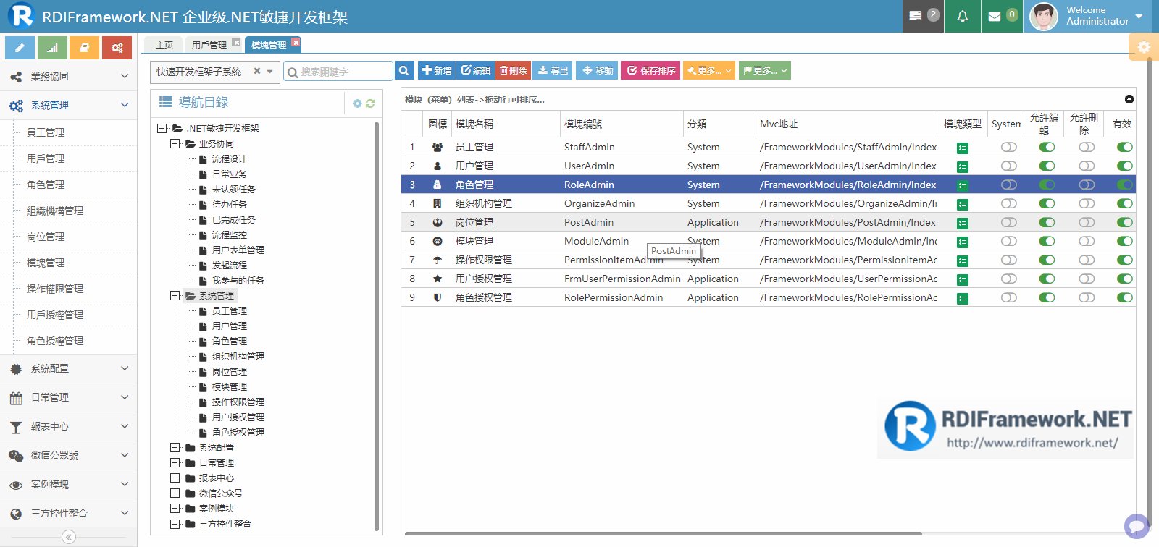Collapse the left sidebar with the double-arrow button
The width and height of the screenshot is (1159, 547).
(x=69, y=537)
